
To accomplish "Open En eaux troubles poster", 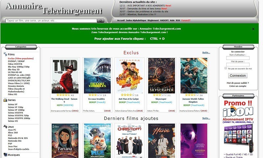I will coord(97,76).
